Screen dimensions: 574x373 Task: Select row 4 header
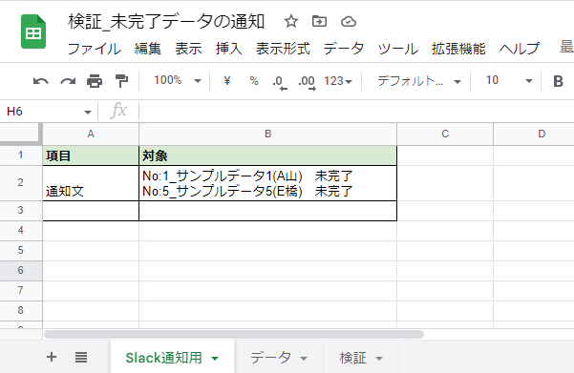tap(21, 231)
